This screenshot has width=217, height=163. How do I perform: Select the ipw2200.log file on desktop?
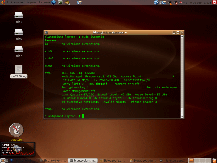tap(18, 69)
